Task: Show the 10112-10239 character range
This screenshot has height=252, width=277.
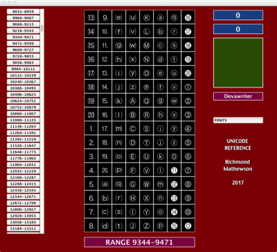Action: tap(23, 75)
